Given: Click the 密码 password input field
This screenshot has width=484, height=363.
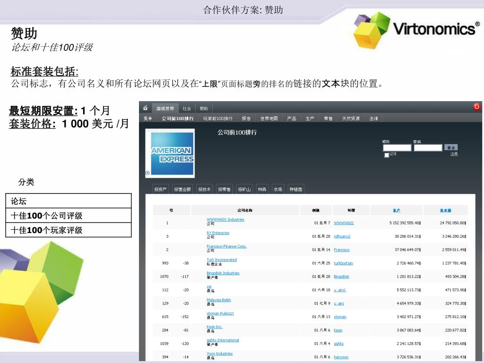Looking at the screenshot, I should coord(428,148).
